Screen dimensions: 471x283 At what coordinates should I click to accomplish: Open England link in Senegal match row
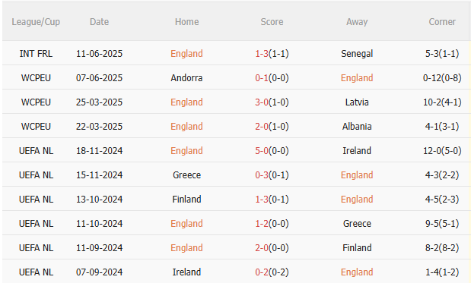(x=186, y=54)
